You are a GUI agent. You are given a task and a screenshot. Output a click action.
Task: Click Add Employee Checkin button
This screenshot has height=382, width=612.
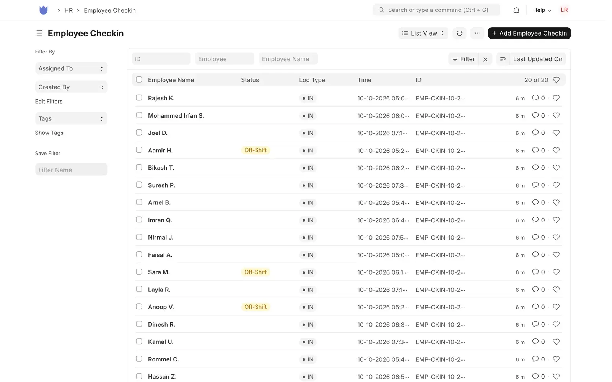coord(529,33)
